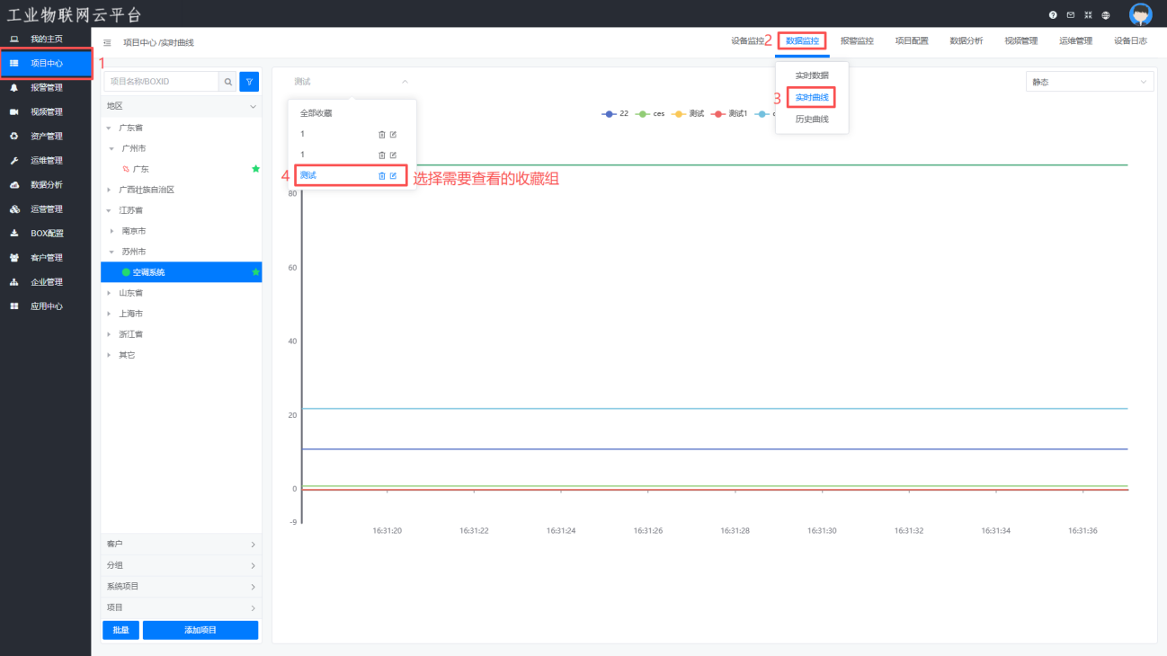Toggle the ces series in chart legend
Image resolution: width=1167 pixels, height=656 pixels.
651,114
